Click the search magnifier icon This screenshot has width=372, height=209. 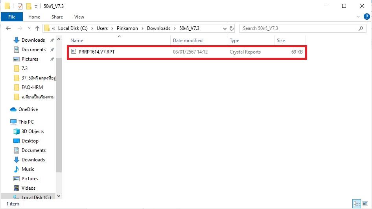click(x=361, y=28)
